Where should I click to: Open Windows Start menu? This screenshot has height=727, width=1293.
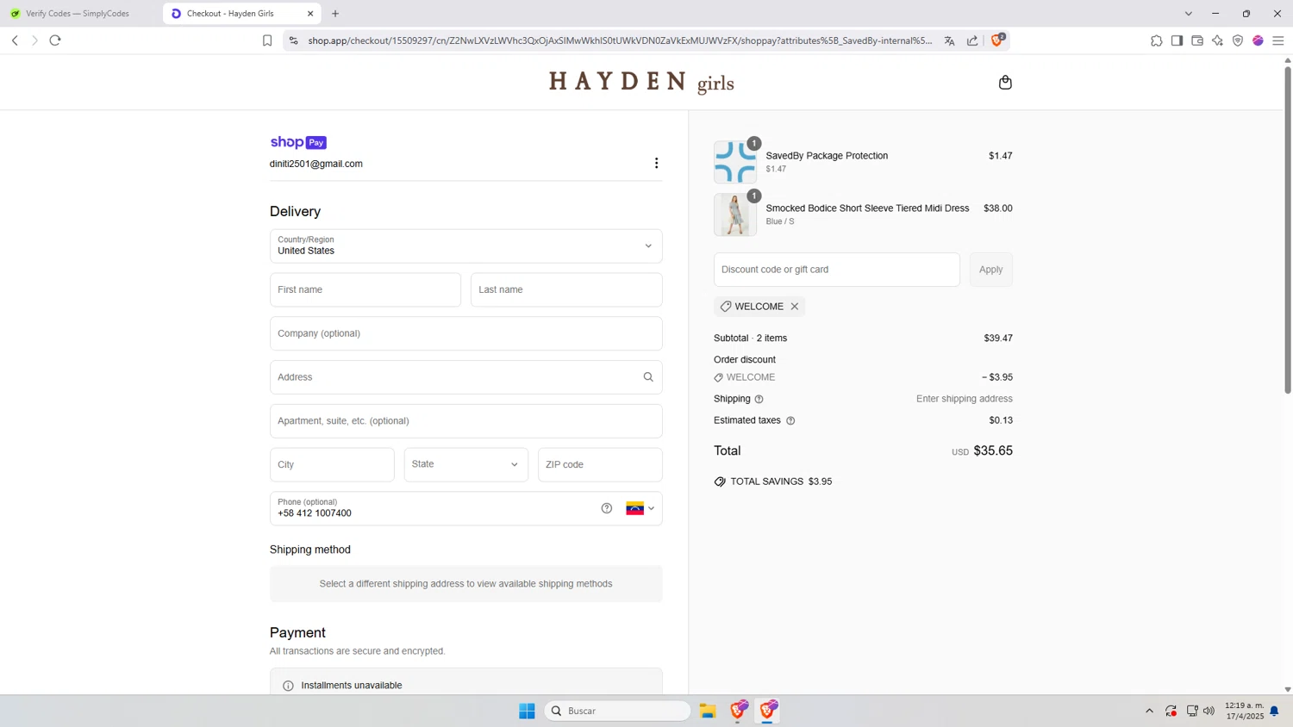[x=527, y=711]
